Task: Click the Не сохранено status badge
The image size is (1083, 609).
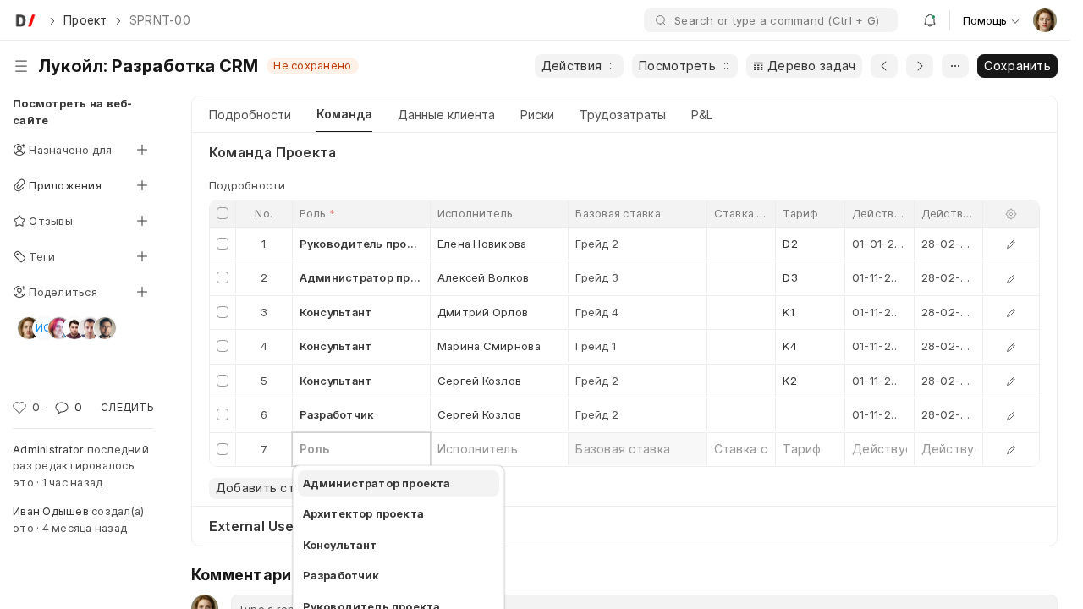Action: coord(312,66)
